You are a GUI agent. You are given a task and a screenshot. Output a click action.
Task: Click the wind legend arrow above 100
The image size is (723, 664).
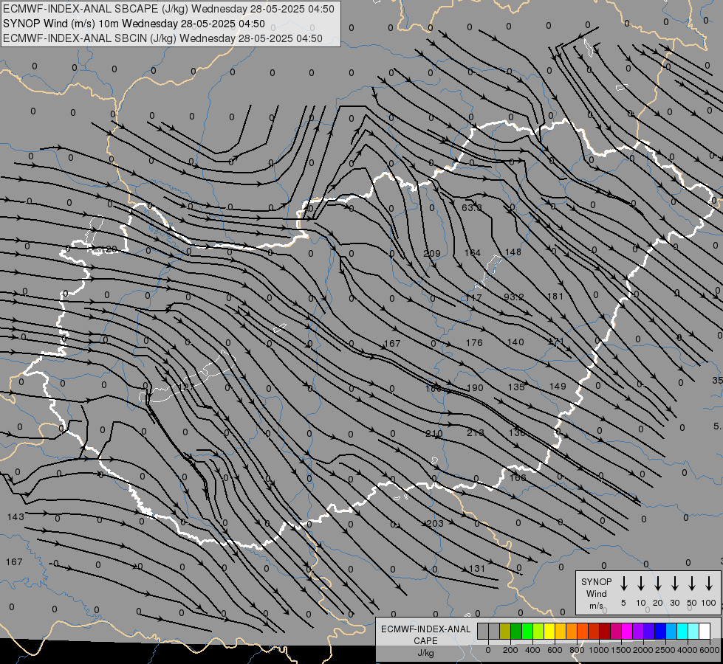click(709, 584)
